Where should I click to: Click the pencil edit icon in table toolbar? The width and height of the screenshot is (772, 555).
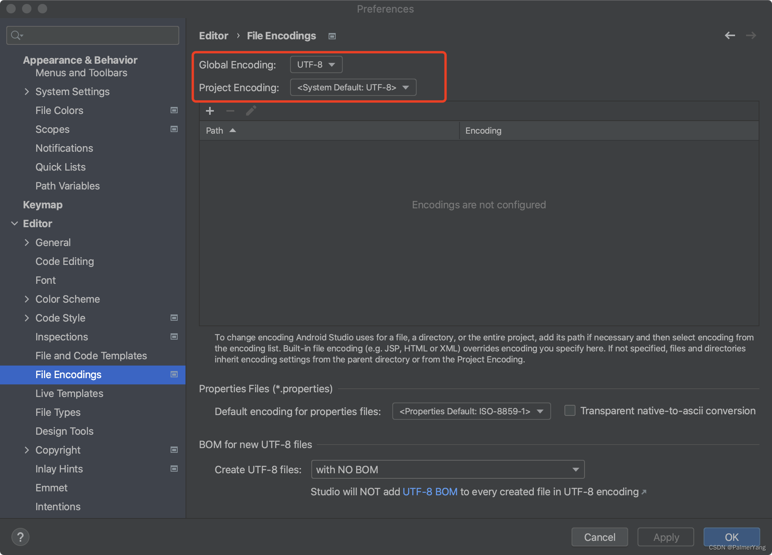point(251,111)
